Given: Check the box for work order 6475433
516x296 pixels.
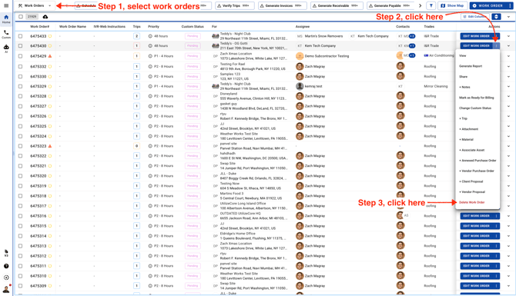Looking at the screenshot, I should tap(20, 36).
